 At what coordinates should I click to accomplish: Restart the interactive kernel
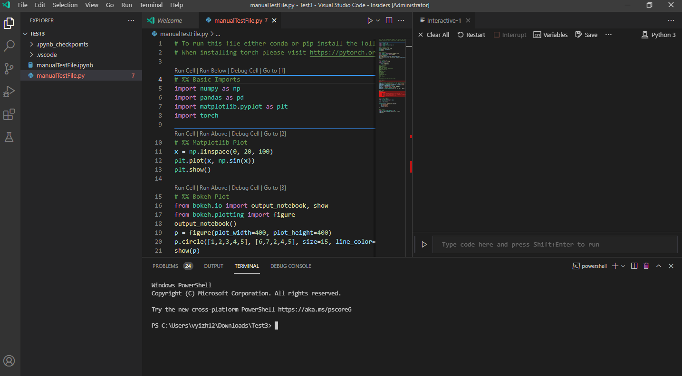point(471,34)
